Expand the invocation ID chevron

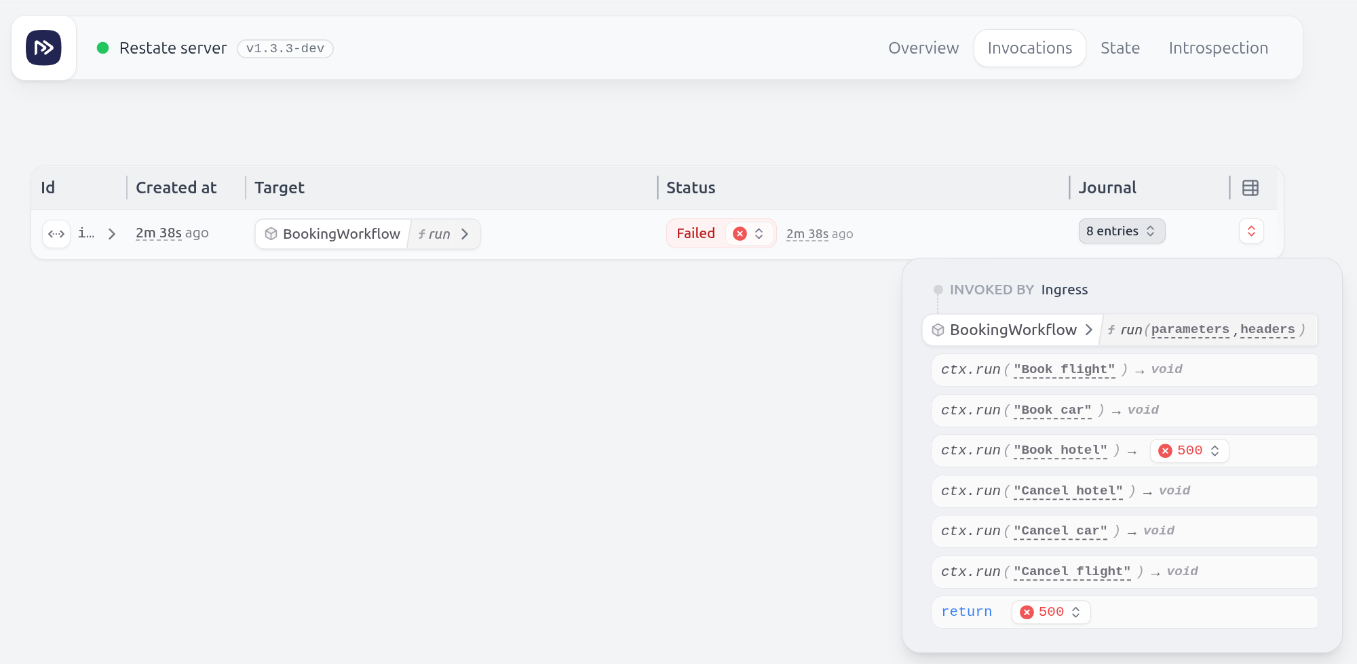(x=112, y=234)
